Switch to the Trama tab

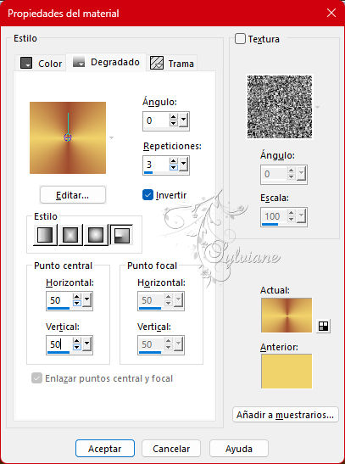(172, 64)
